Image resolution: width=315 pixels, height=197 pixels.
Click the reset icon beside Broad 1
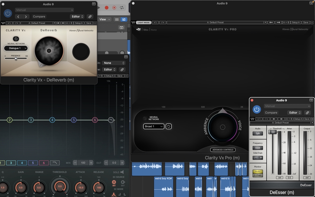pos(168,126)
